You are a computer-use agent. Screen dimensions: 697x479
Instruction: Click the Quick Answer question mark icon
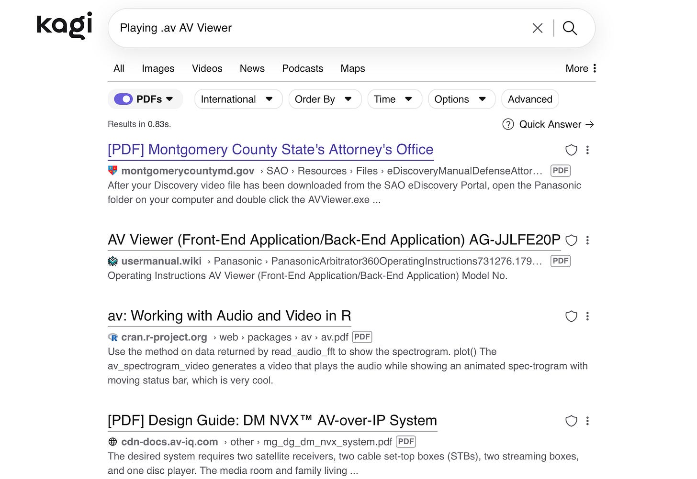(508, 124)
